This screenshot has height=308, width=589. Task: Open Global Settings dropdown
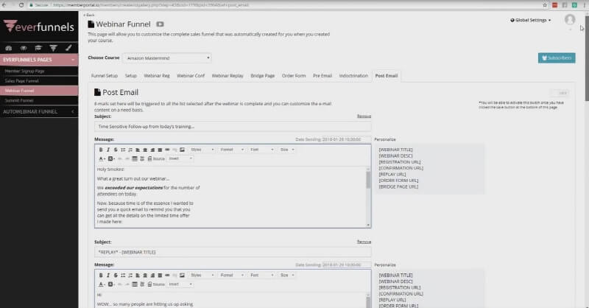[x=530, y=20]
